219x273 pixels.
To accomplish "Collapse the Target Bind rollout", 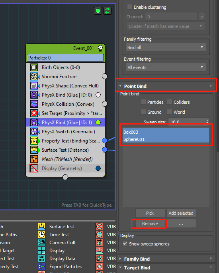I will [x=120, y=267].
